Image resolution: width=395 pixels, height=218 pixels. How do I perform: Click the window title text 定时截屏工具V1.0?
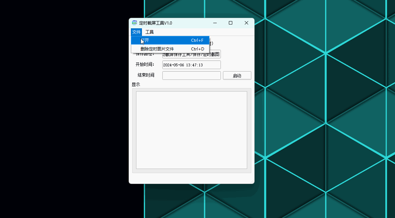(x=155, y=23)
